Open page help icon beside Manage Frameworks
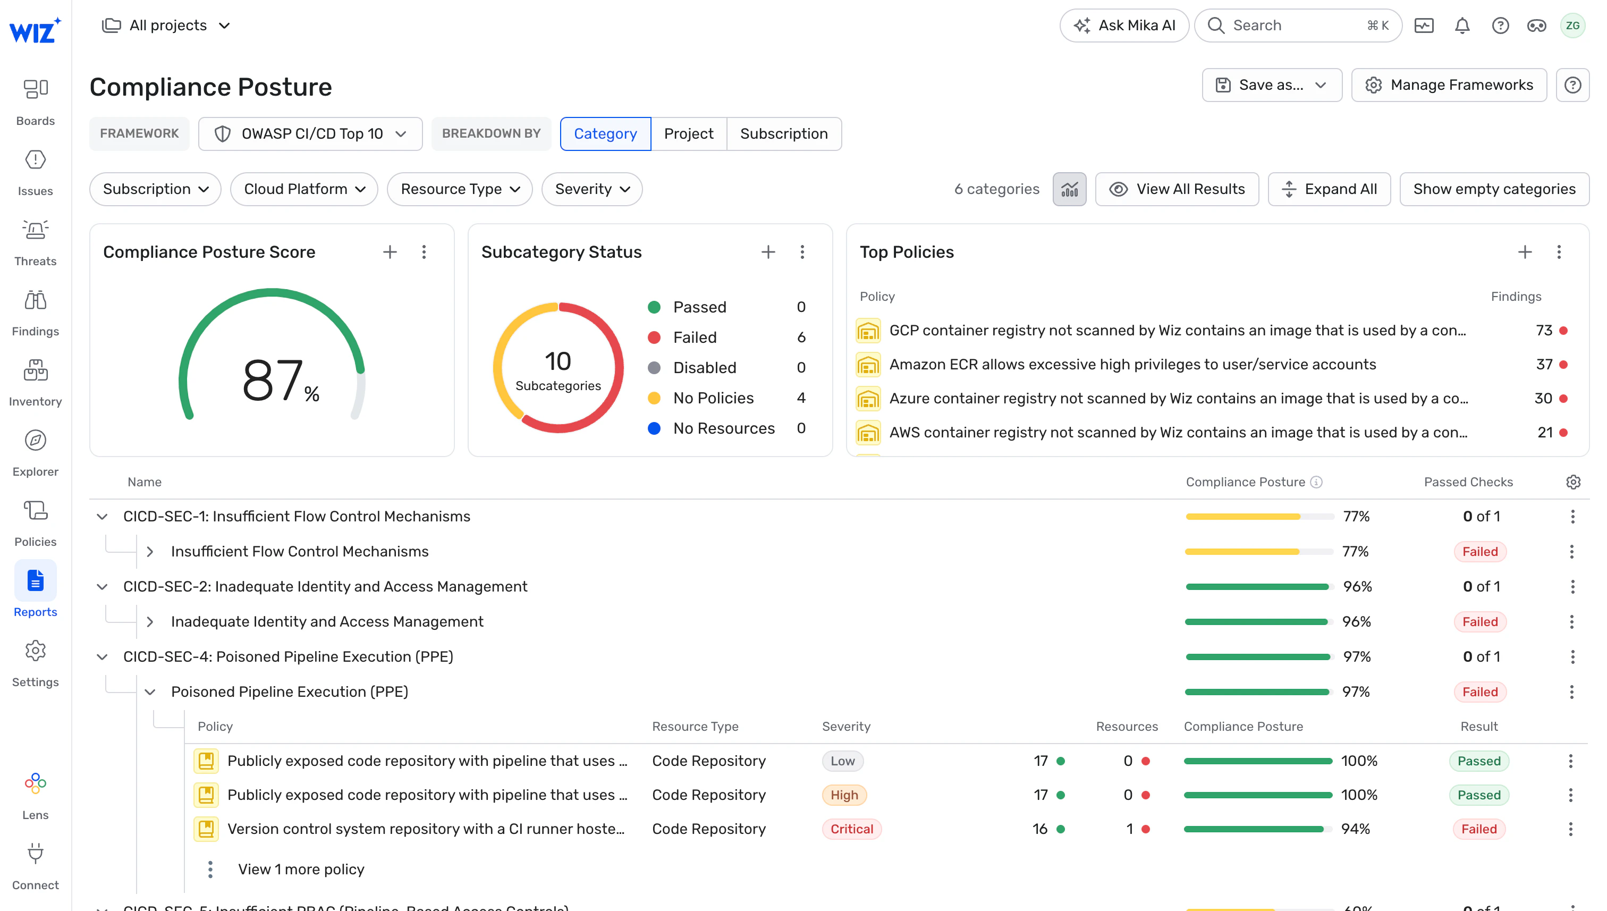 pyautogui.click(x=1572, y=85)
